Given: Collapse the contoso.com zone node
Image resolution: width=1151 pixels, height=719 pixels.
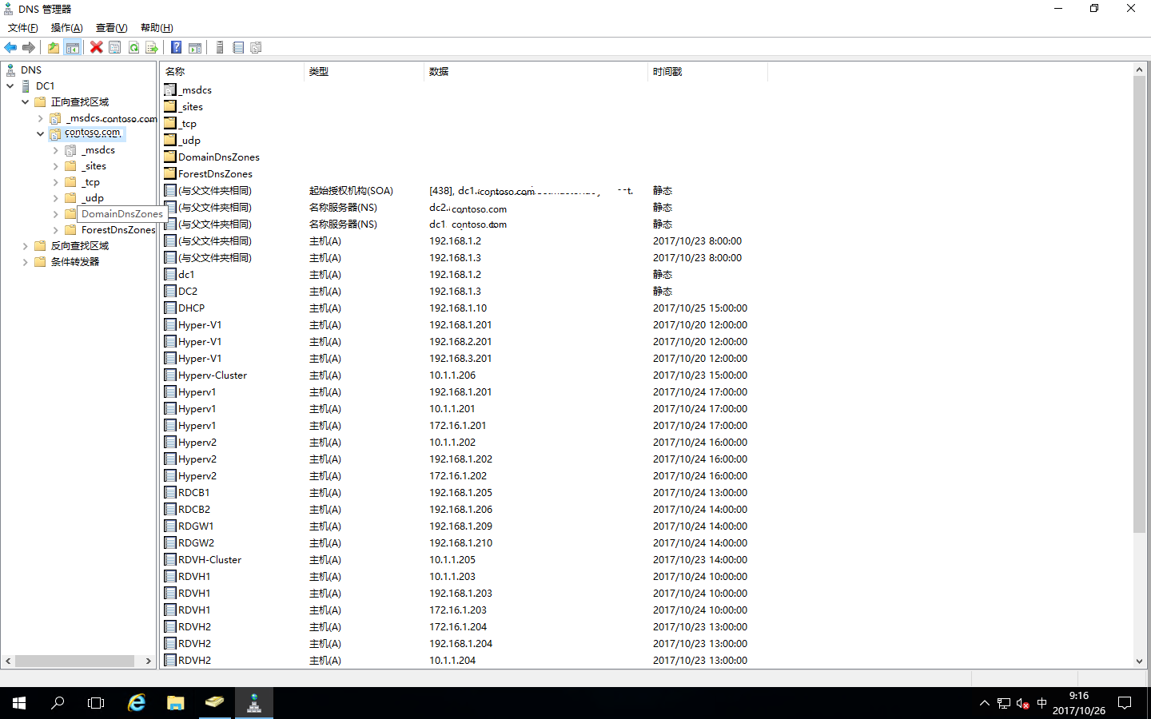Looking at the screenshot, I should pyautogui.click(x=41, y=134).
